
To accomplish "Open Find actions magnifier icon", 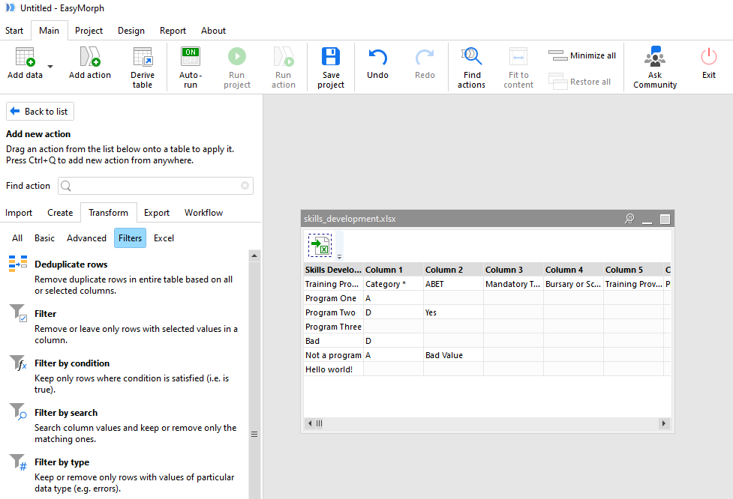I will [471, 56].
